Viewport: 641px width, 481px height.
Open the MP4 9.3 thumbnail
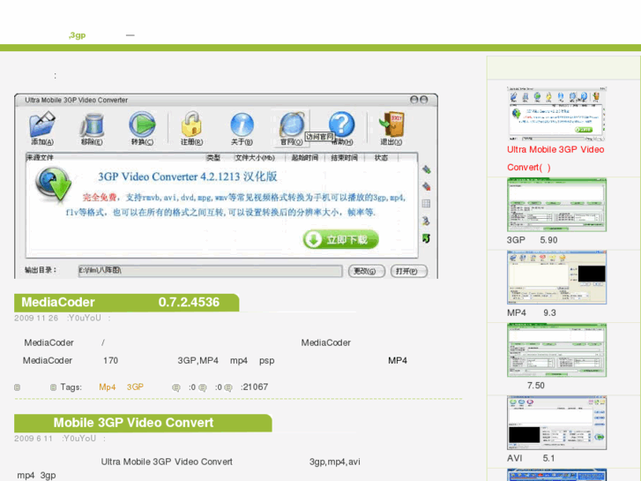point(556,277)
